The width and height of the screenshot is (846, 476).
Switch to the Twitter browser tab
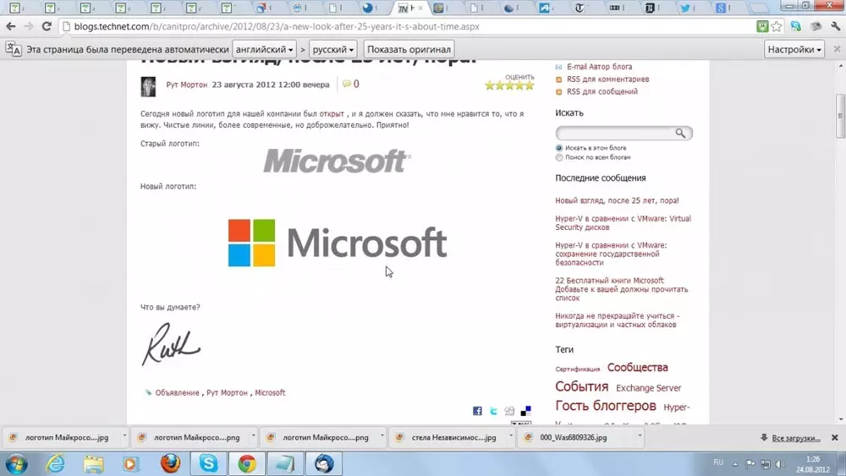click(x=689, y=8)
